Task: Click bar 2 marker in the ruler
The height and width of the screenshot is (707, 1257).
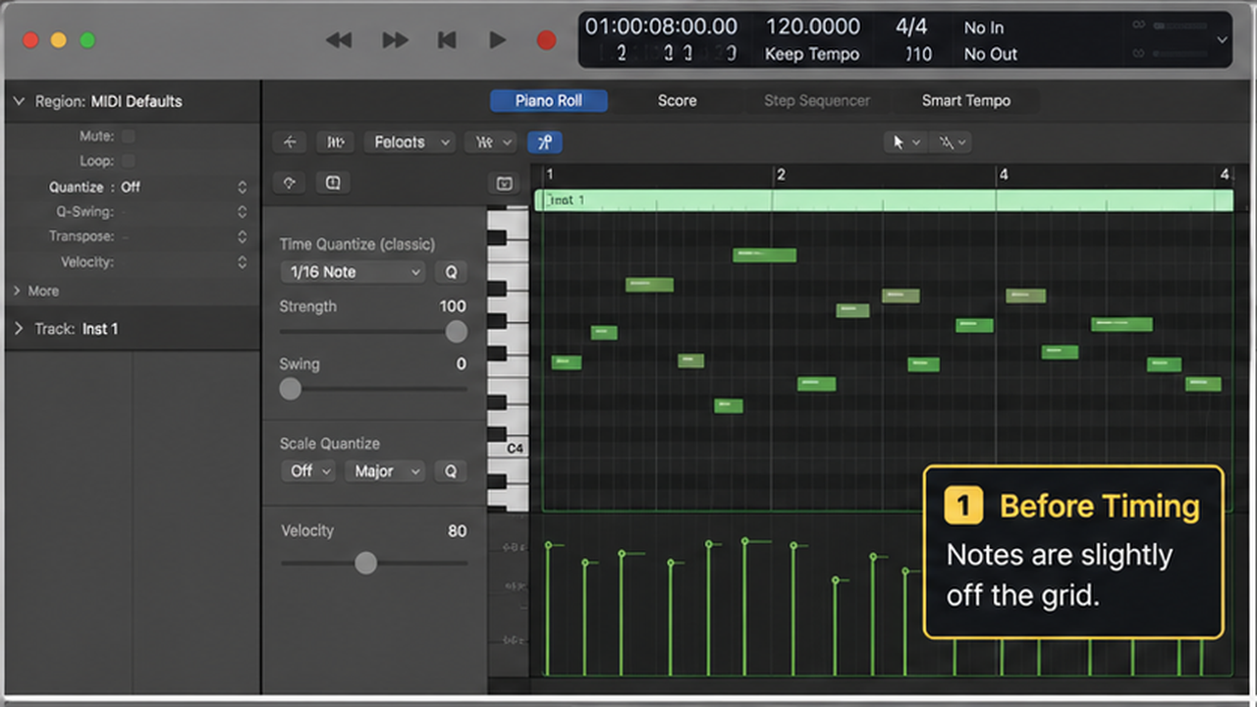Action: coord(781,175)
